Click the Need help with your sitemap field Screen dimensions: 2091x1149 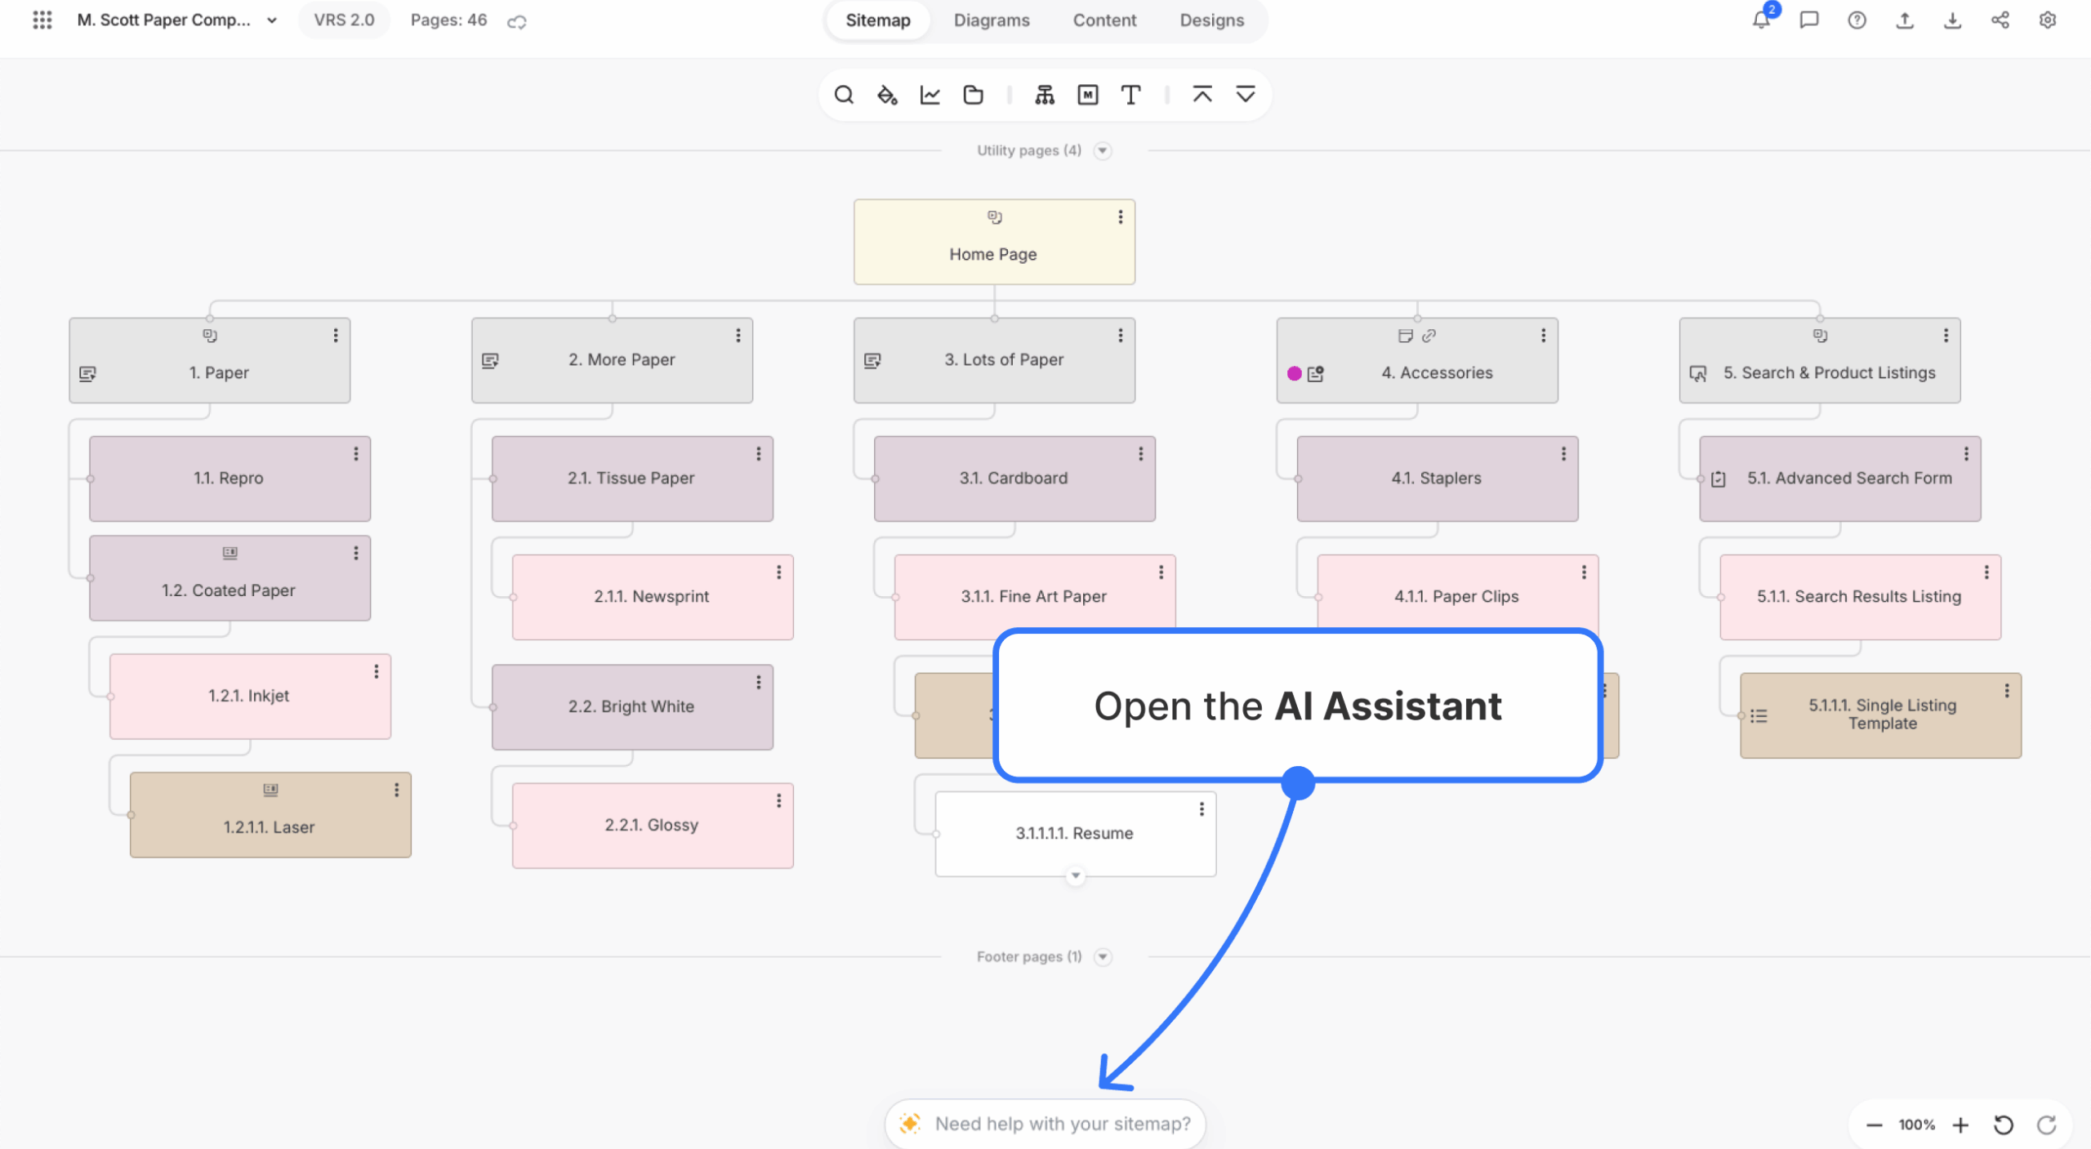(x=1045, y=1124)
